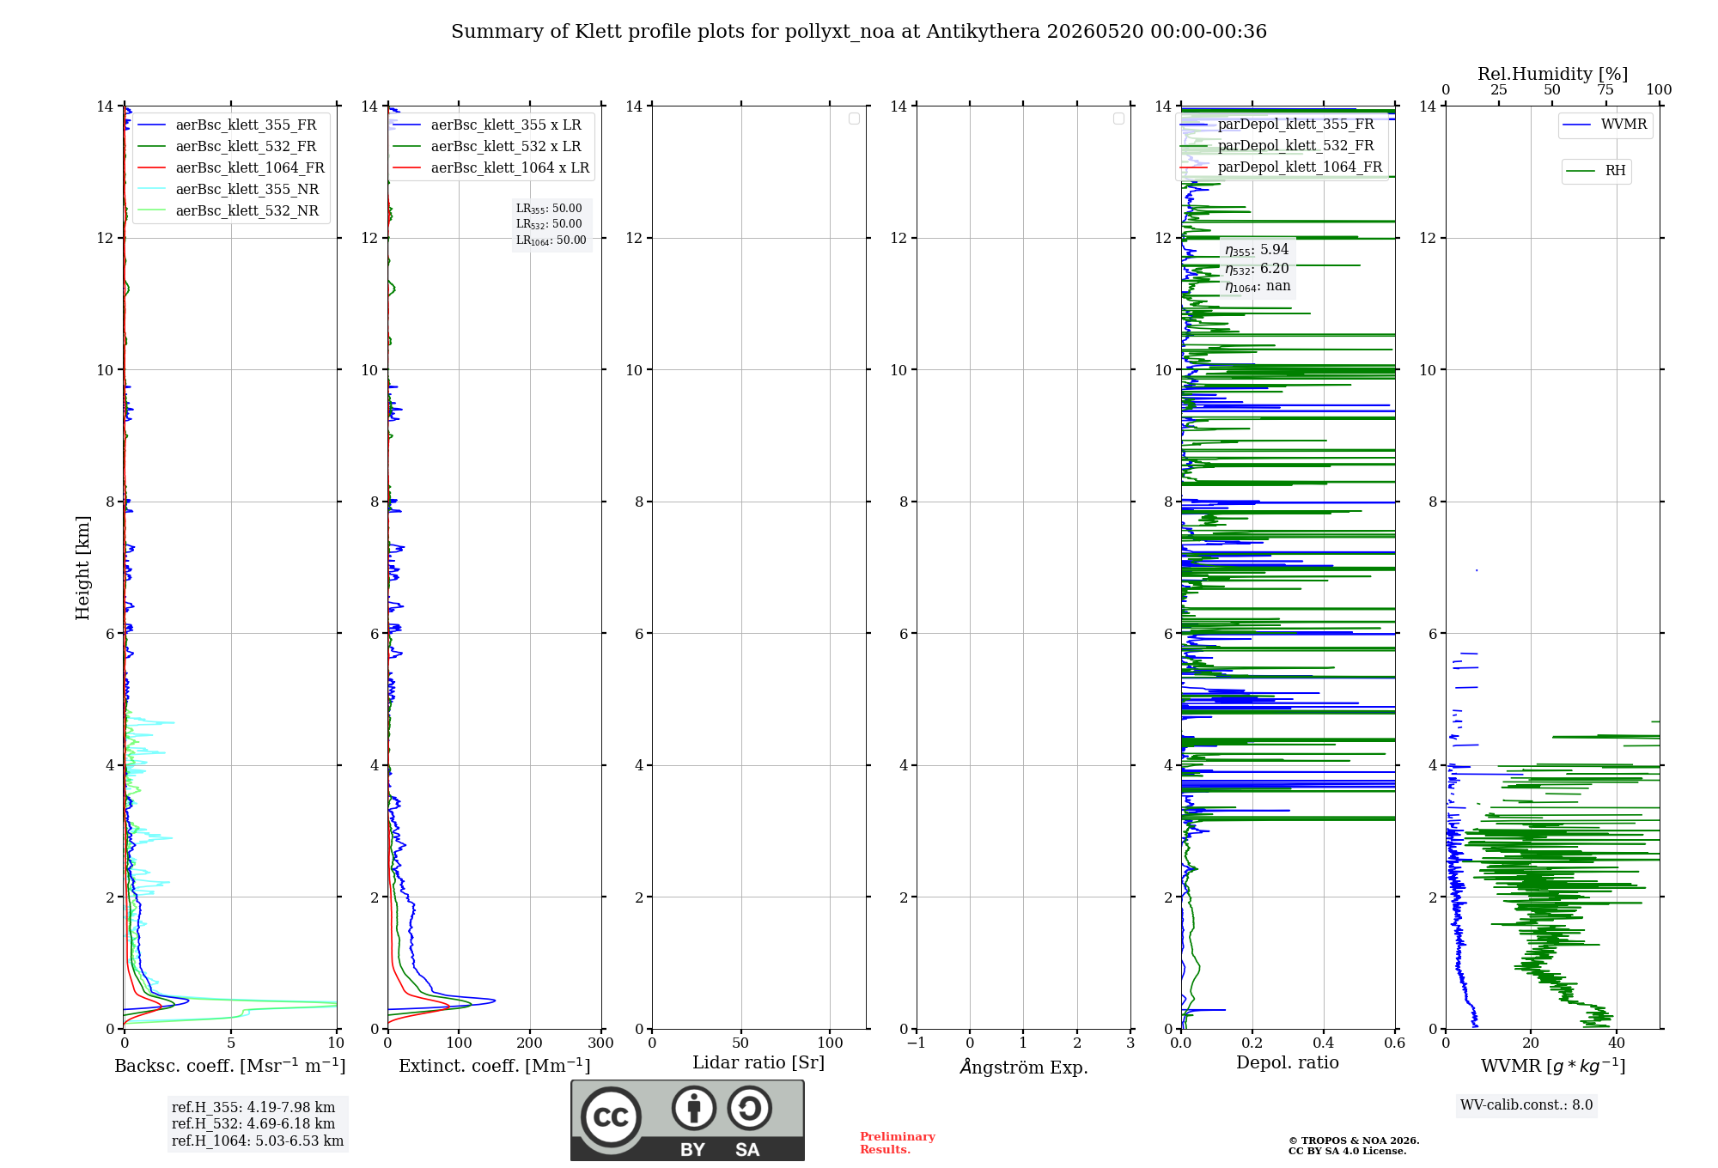The image size is (1718, 1168).
Task: Click ref.H_1064: 5.03-6.53 km text
Action: click(258, 1141)
